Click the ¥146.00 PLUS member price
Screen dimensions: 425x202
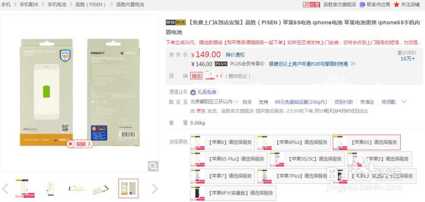[x=201, y=64]
